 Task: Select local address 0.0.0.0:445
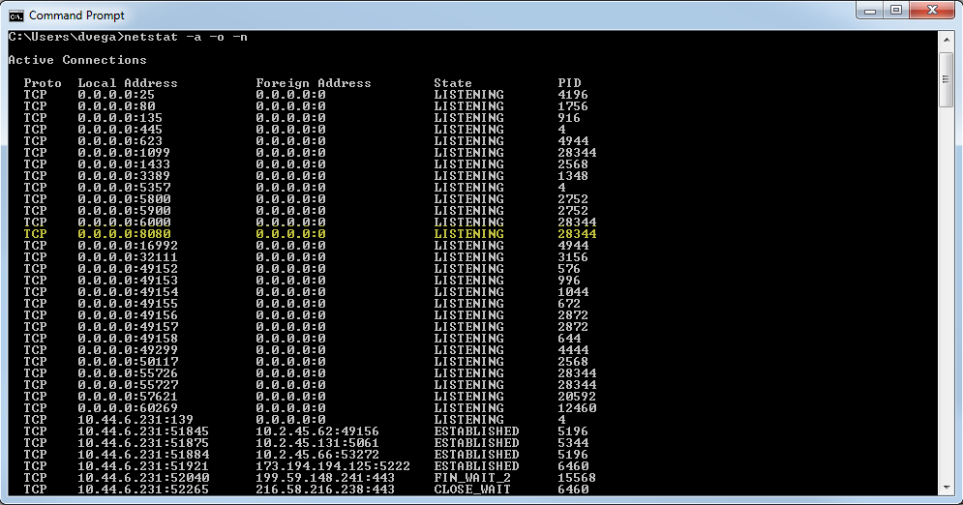(120, 130)
